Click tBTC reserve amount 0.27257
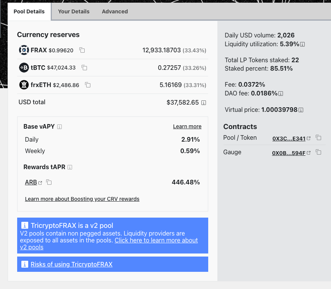This screenshot has width=331, height=289. [x=169, y=68]
